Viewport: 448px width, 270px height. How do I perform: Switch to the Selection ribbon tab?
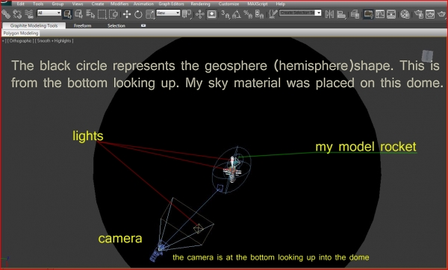click(116, 25)
